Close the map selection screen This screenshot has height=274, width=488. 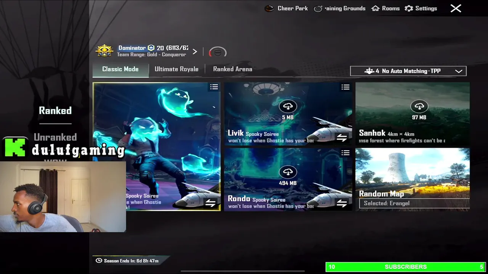point(456,8)
